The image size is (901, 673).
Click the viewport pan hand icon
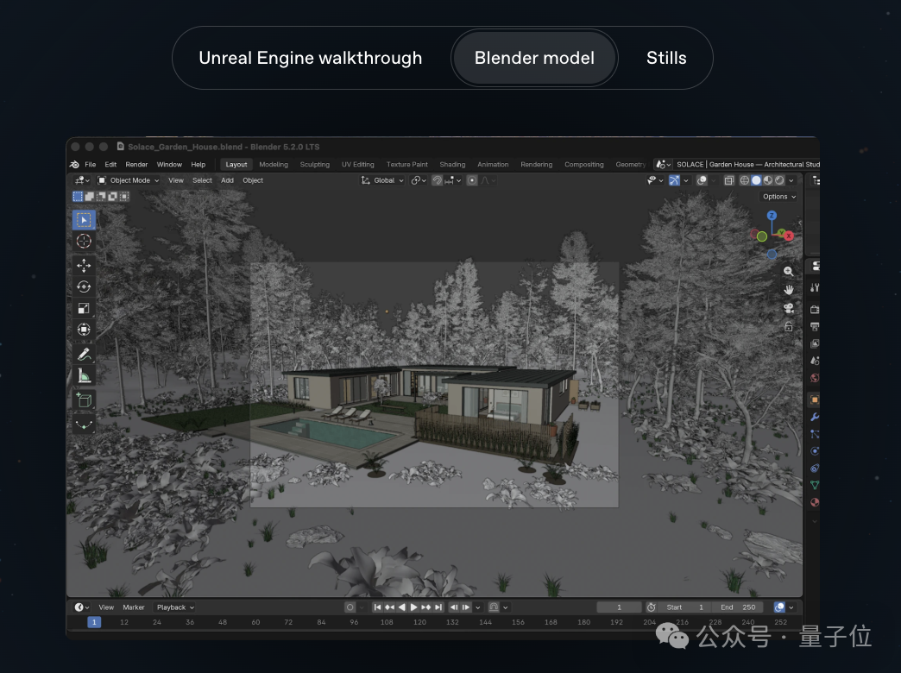789,290
